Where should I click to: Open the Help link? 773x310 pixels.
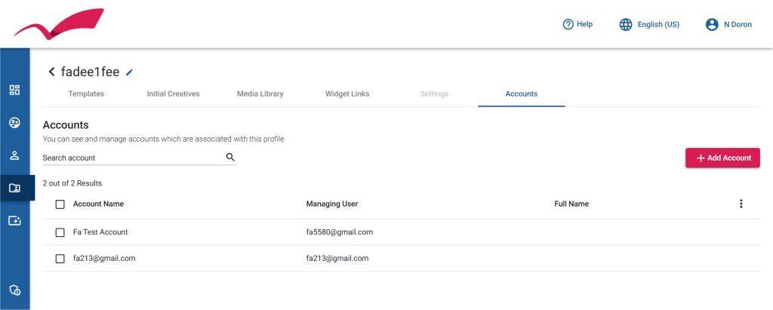577,24
